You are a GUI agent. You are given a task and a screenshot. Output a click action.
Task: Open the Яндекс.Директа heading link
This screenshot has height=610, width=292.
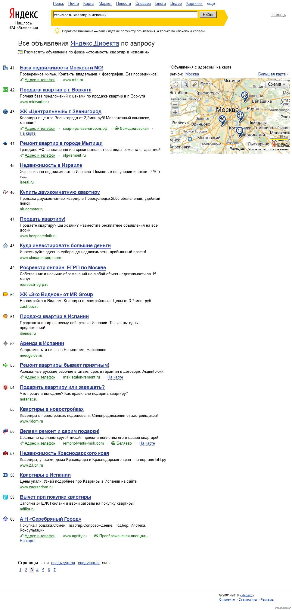click(95, 43)
